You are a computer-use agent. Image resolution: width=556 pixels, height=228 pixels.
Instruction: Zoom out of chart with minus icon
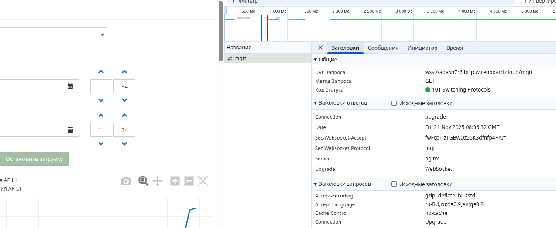[189, 181]
